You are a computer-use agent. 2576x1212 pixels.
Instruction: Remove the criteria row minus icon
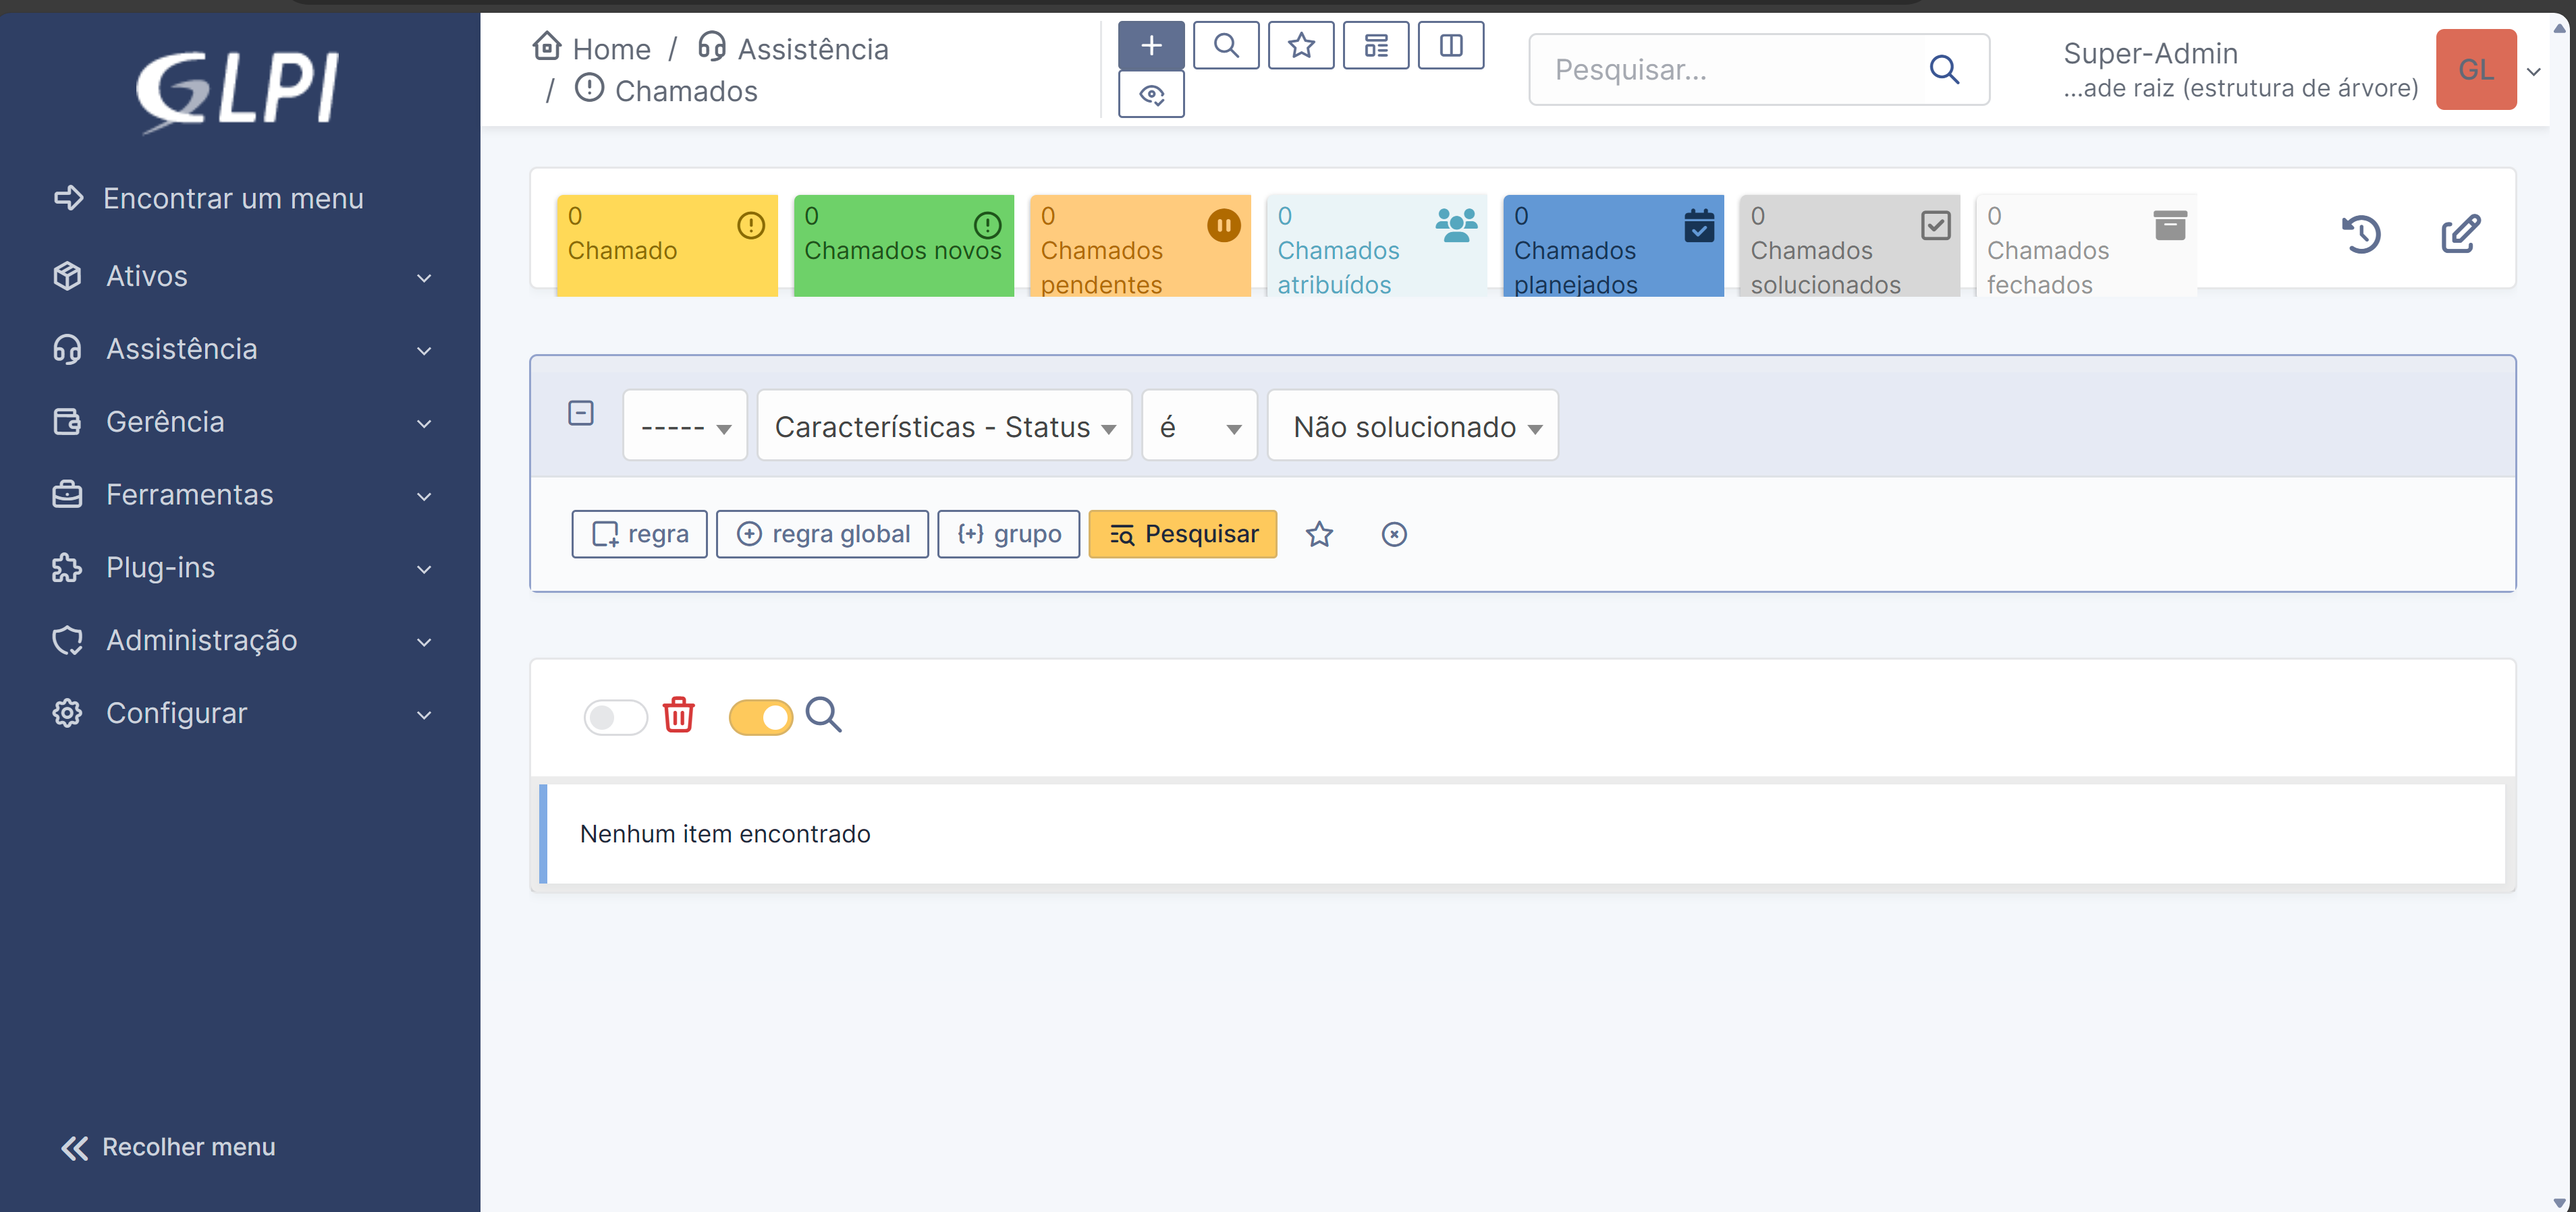pyautogui.click(x=581, y=413)
